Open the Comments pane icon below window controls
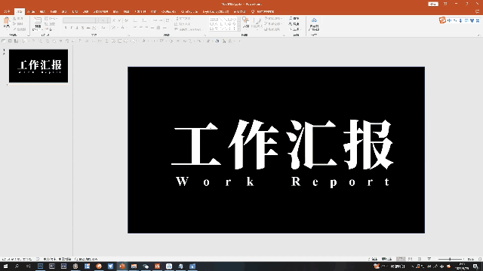 pyautogui.click(x=478, y=11)
